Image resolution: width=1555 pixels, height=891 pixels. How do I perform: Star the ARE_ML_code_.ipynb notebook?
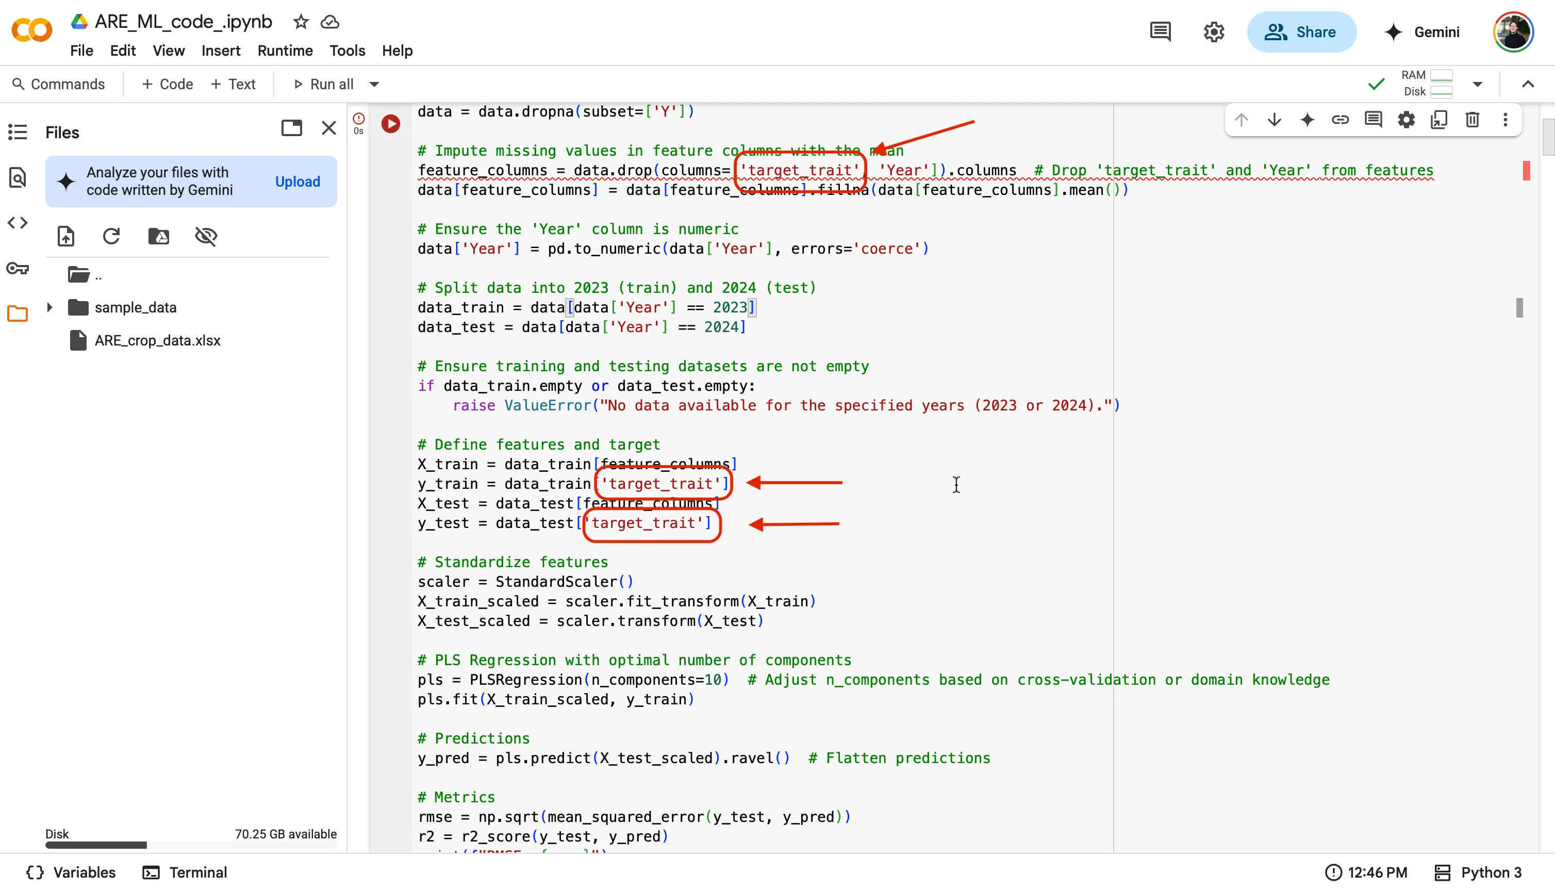(x=301, y=22)
